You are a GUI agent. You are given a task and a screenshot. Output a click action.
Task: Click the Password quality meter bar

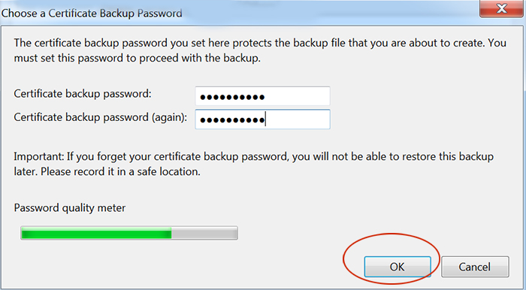click(129, 233)
